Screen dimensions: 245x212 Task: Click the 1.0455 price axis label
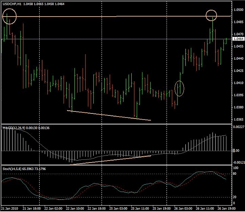(x=238, y=46)
